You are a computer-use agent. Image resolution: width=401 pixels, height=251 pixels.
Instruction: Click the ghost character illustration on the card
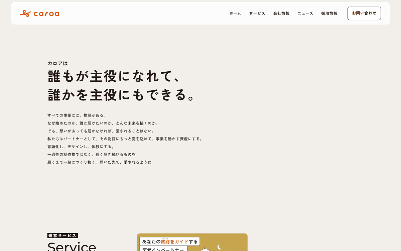(205, 249)
